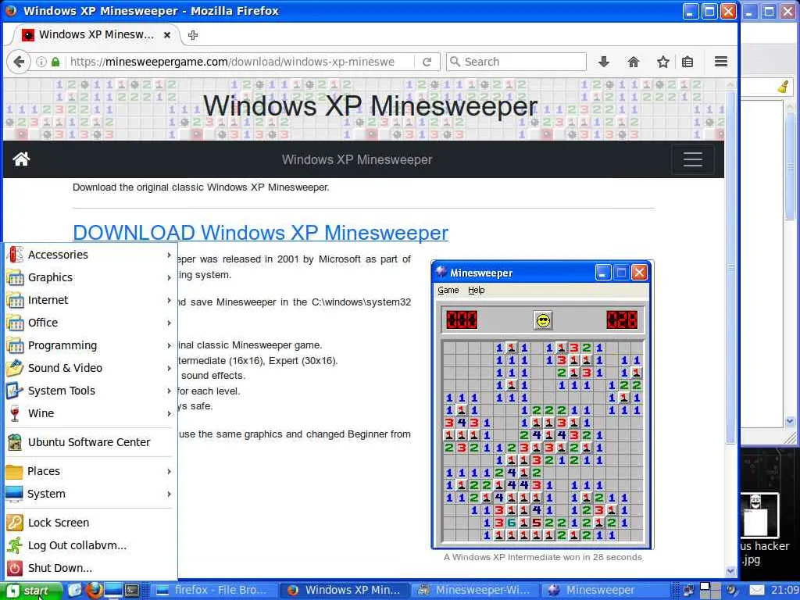Open the us hacker .jpg thumbnail in background window

[x=759, y=516]
